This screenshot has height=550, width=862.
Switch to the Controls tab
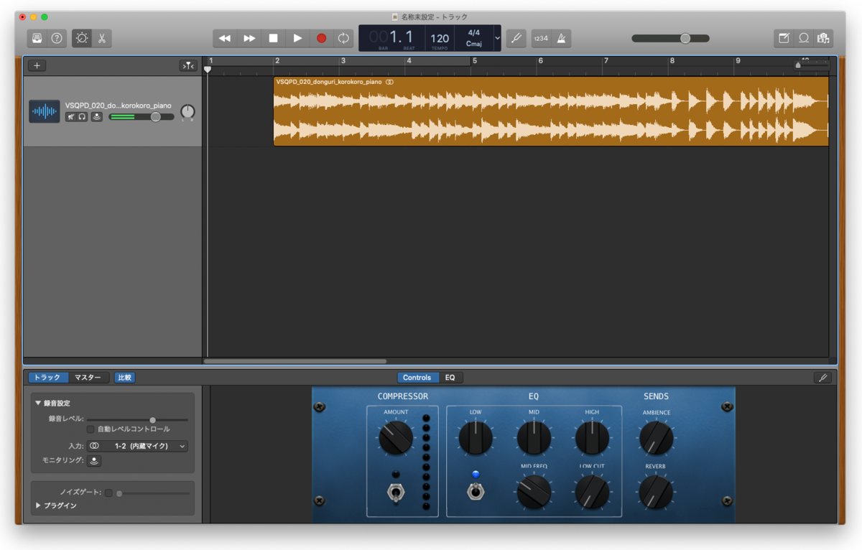click(417, 378)
